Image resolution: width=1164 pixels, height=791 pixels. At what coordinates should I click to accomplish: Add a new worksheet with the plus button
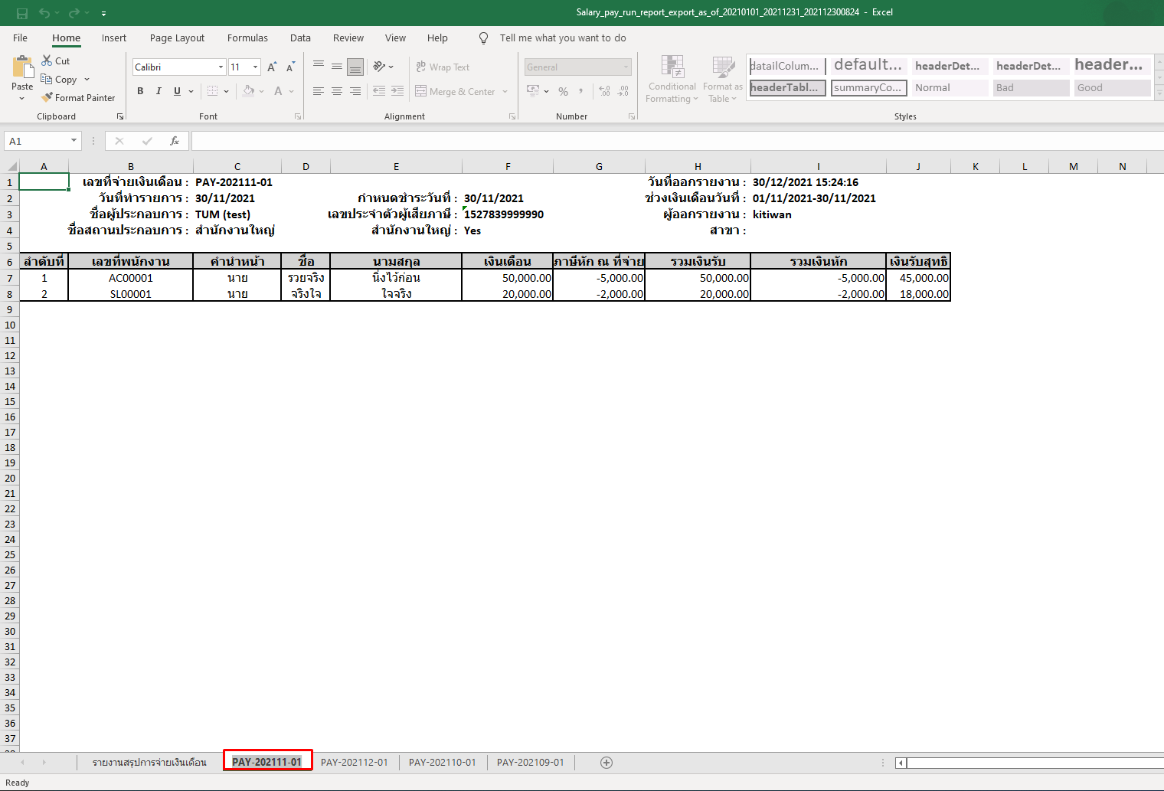[606, 762]
